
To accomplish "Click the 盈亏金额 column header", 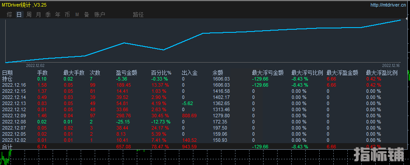I will (127, 73).
